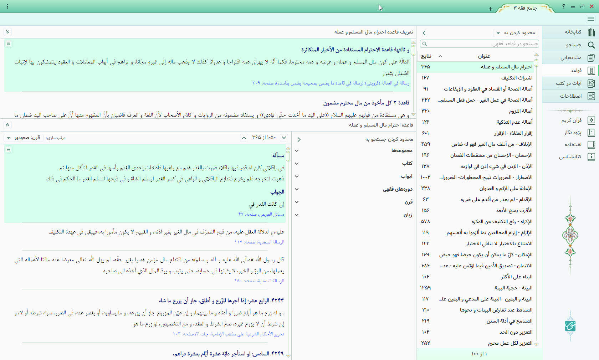This screenshot has height=360, width=599.
Task: Click the three-dot options icon
Action: [7, 6]
